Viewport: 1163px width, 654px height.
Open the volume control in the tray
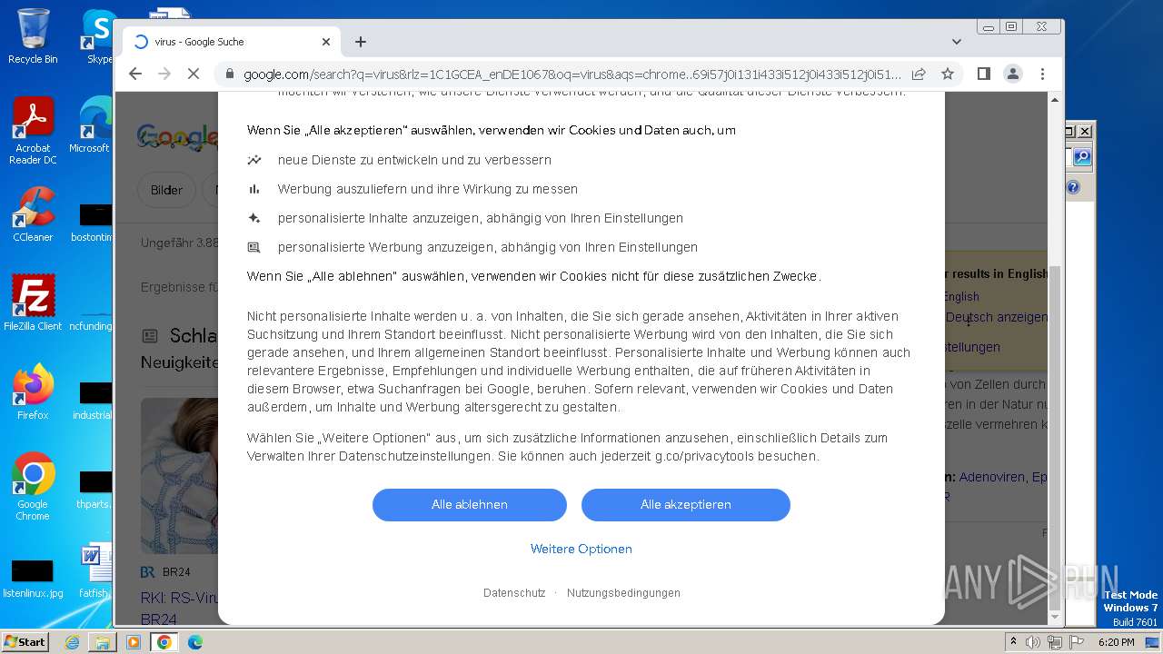1033,642
